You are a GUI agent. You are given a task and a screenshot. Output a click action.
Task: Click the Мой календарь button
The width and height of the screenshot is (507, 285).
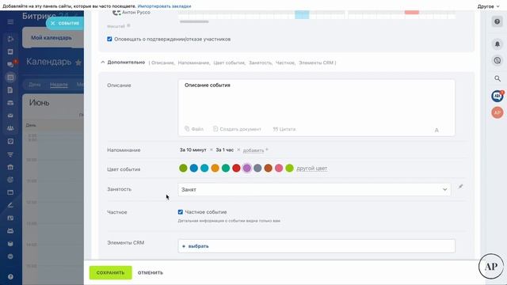click(51, 38)
